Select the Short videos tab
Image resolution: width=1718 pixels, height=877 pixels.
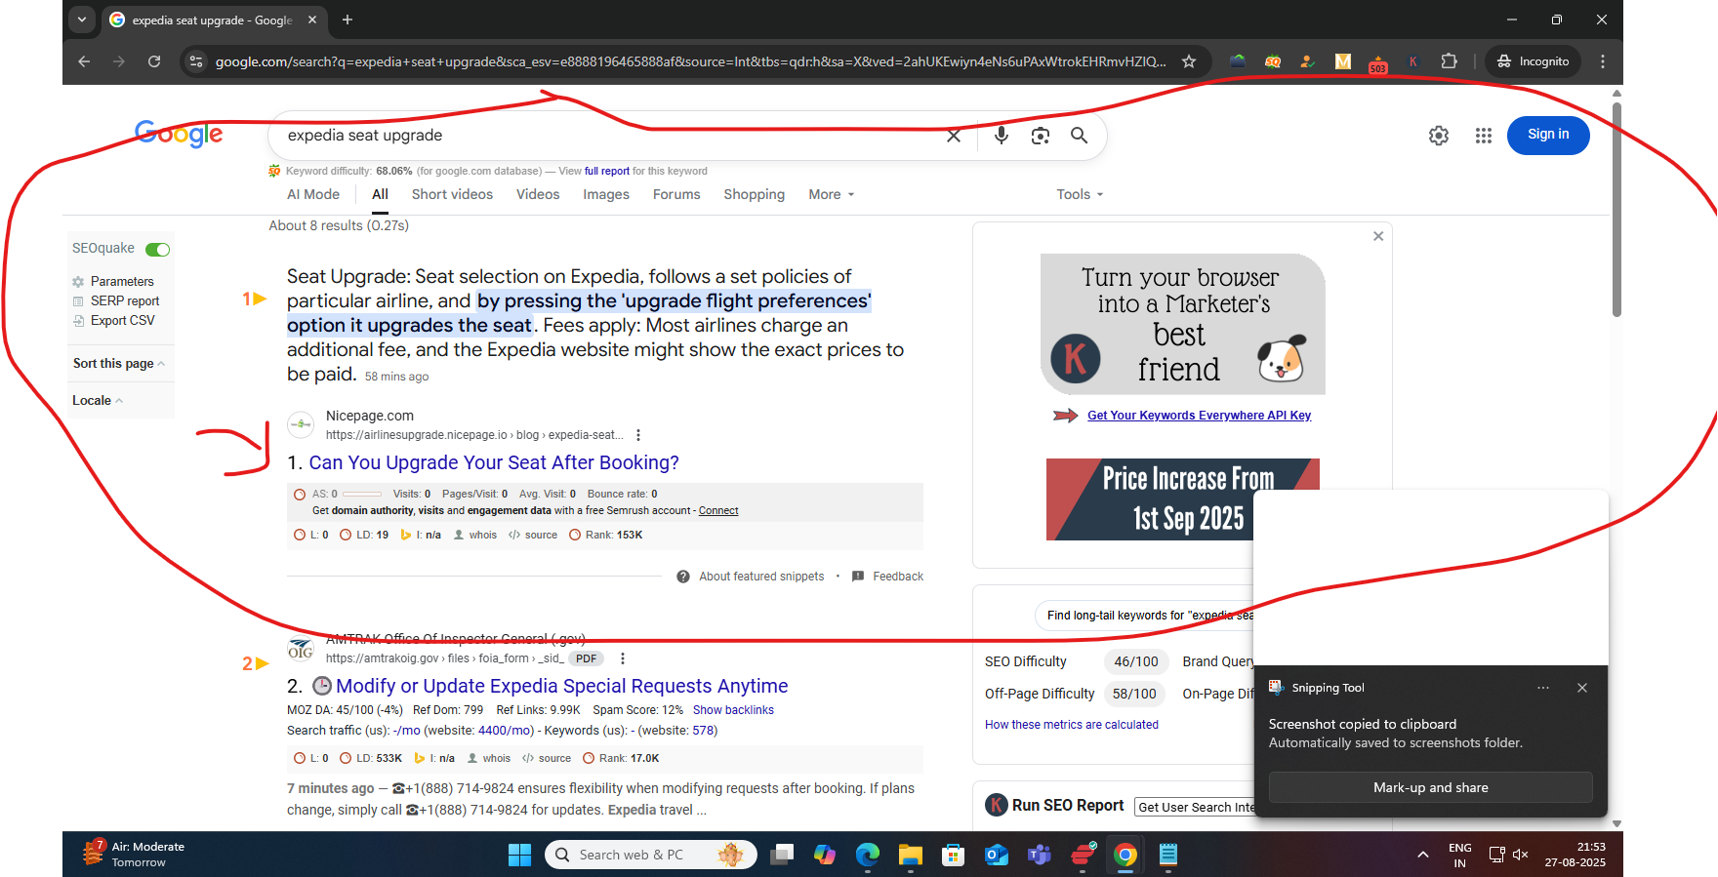click(452, 194)
